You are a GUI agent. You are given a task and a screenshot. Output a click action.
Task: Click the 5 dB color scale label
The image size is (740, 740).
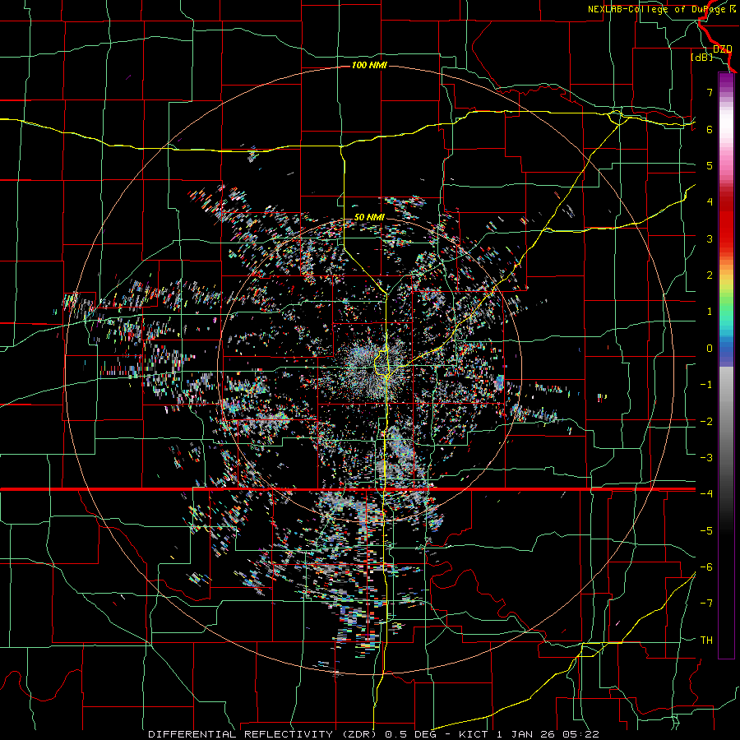710,165
